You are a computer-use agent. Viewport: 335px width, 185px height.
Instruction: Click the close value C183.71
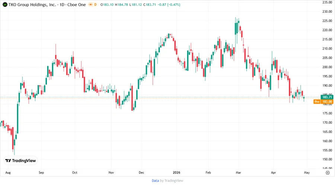click(150, 4)
